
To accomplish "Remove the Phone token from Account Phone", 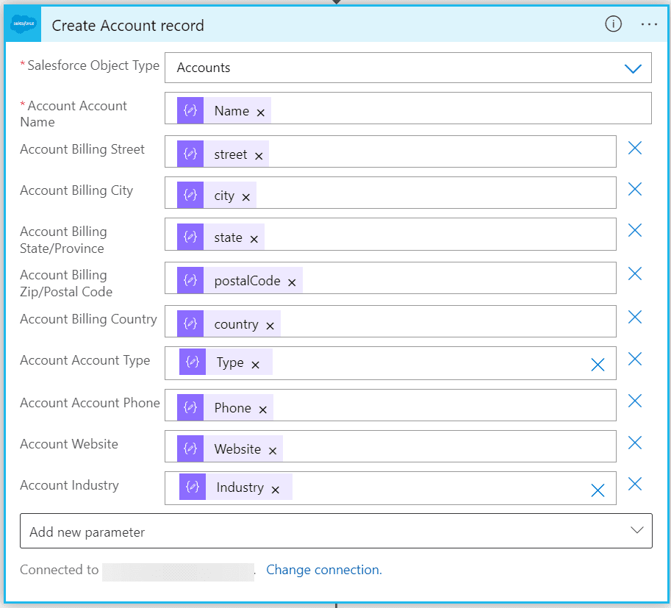I will coord(263,409).
